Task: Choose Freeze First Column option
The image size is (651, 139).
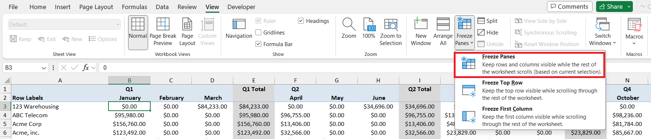Action: click(x=530, y=116)
